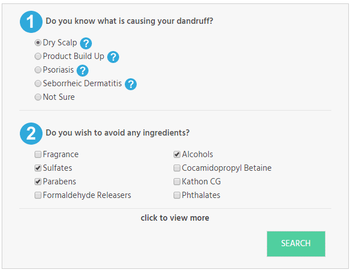This screenshot has width=350, height=274.
Task: Check the Kathon CG box
Action: click(177, 182)
